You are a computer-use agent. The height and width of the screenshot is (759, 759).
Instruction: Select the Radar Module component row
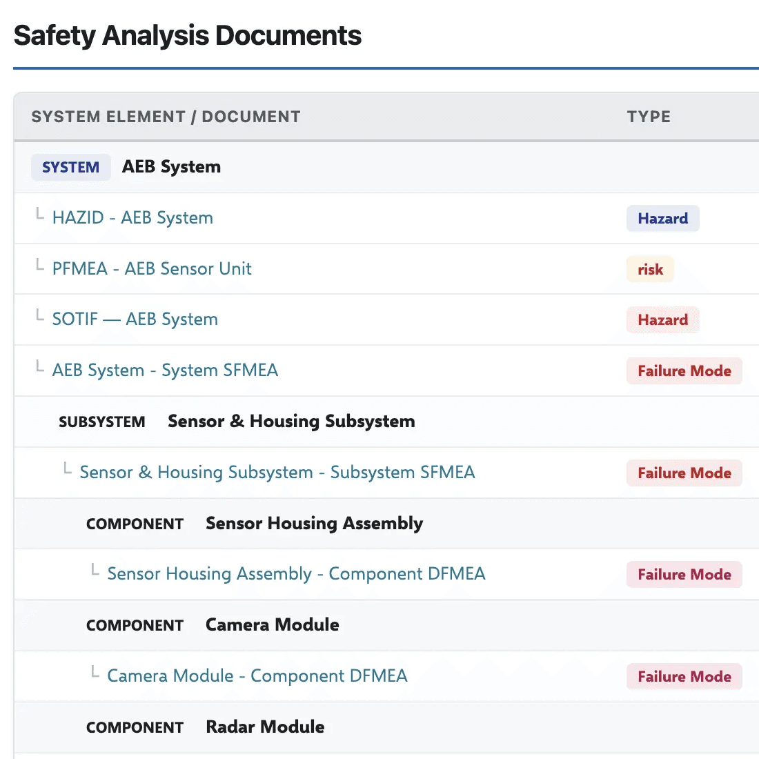point(386,727)
